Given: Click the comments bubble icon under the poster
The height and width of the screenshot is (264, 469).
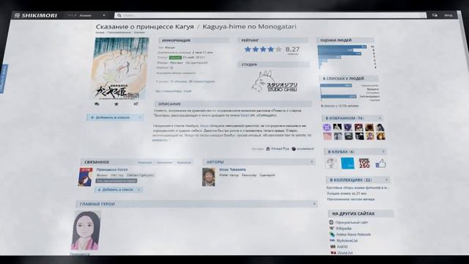Looking at the screenshot, I should (x=97, y=104).
